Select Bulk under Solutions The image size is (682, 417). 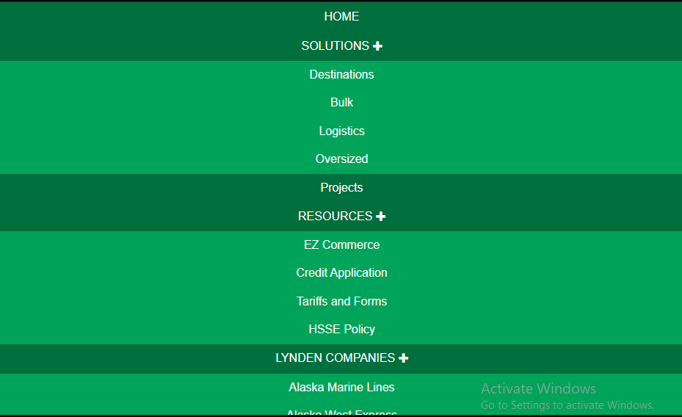[341, 102]
